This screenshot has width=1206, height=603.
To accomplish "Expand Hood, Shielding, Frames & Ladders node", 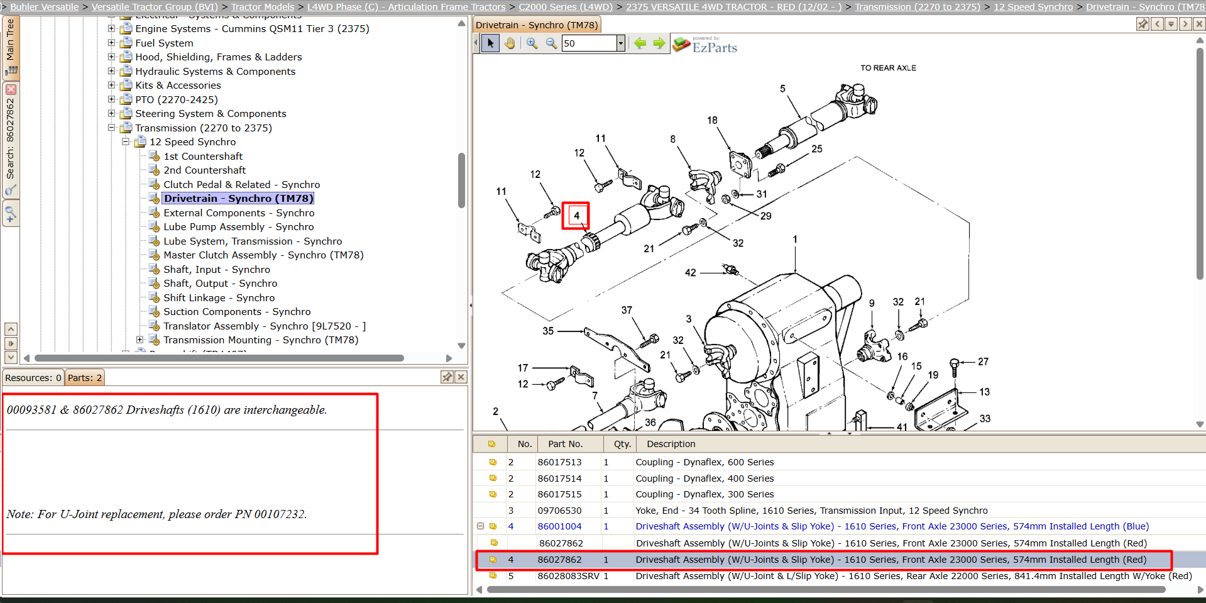I will coord(111,57).
